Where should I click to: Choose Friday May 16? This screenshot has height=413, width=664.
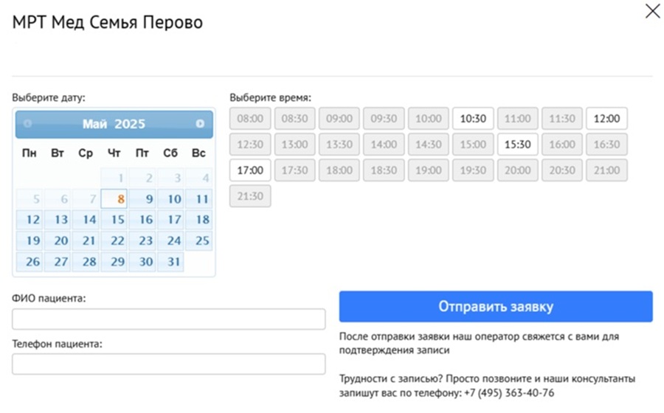tap(142, 220)
